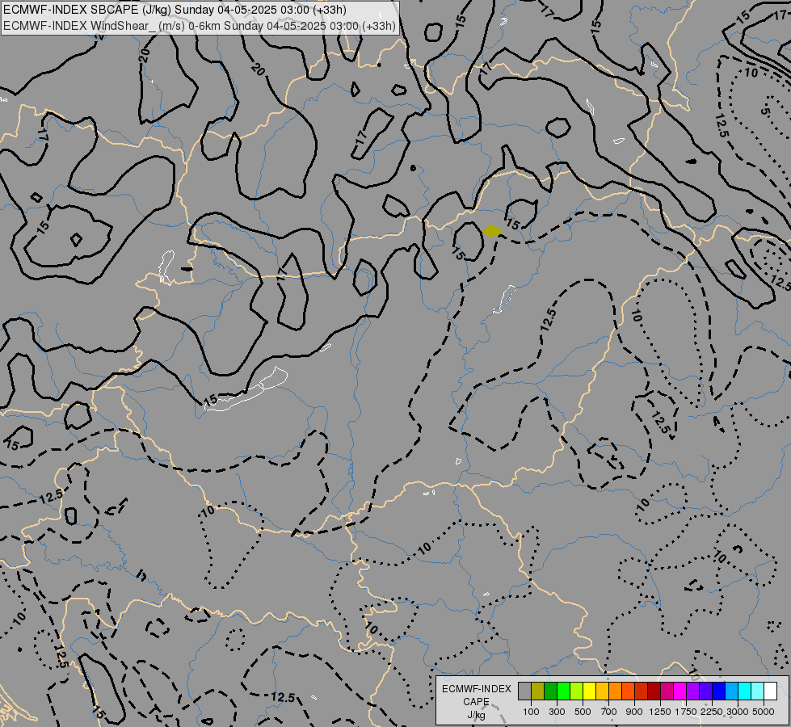Click the legend value 100
791x727 pixels.
531,712
